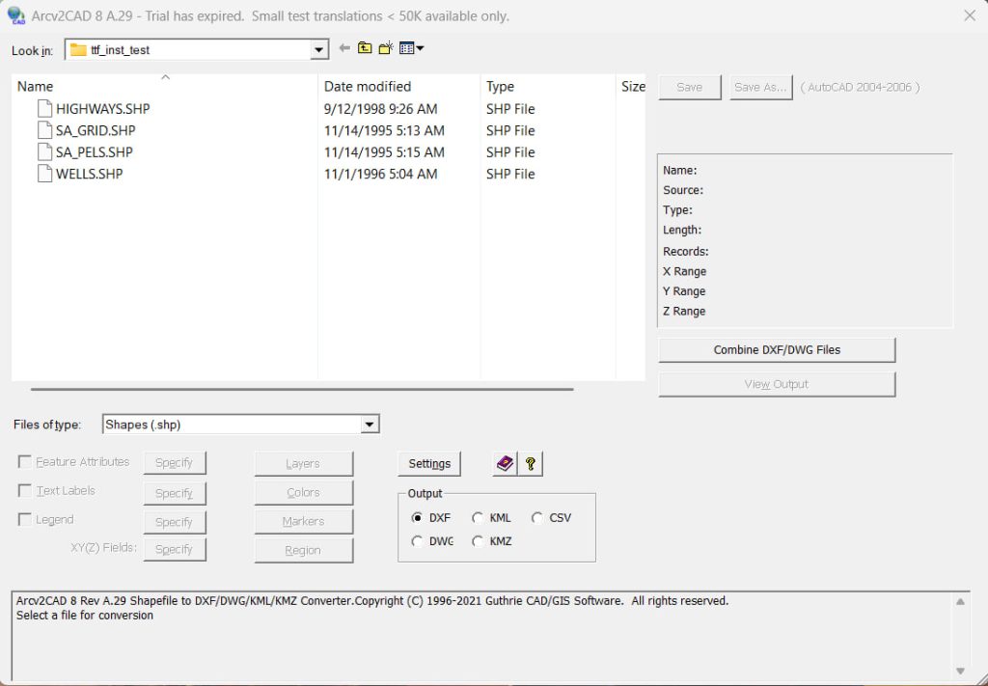
Task: Expand the Files of type dropdown
Action: click(370, 425)
